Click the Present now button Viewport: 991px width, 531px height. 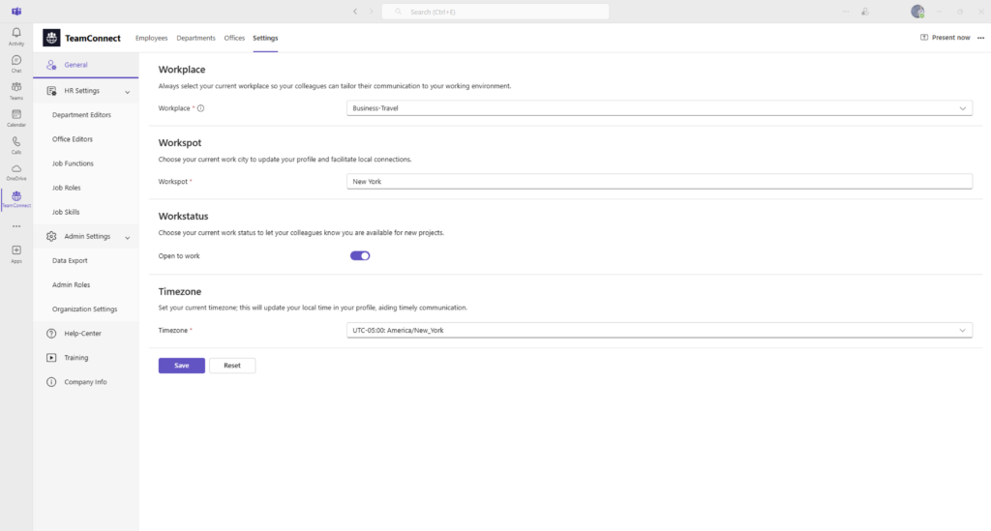point(945,38)
